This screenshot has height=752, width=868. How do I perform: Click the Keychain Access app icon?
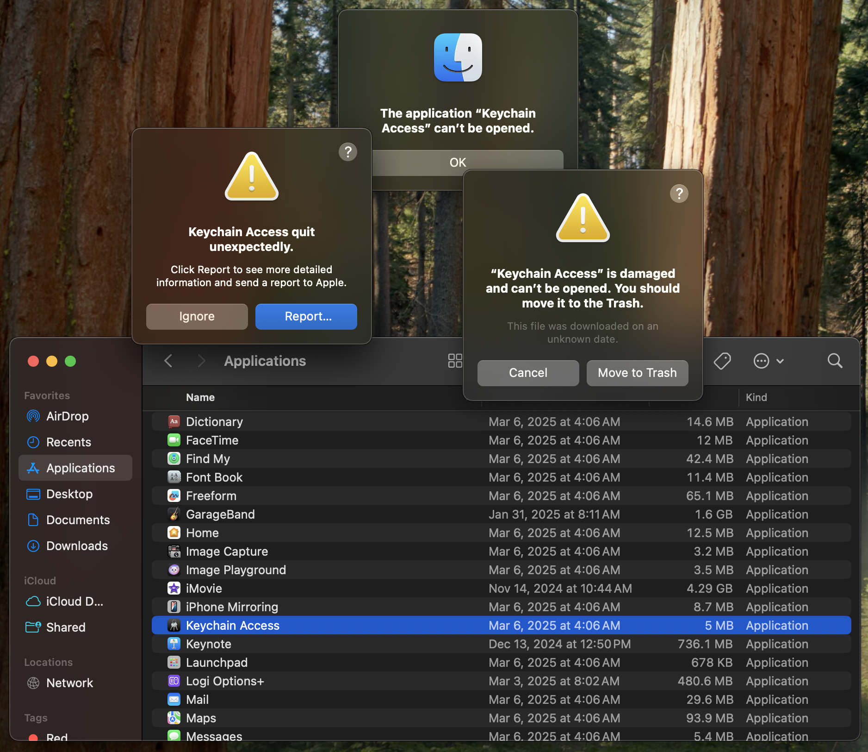click(174, 625)
